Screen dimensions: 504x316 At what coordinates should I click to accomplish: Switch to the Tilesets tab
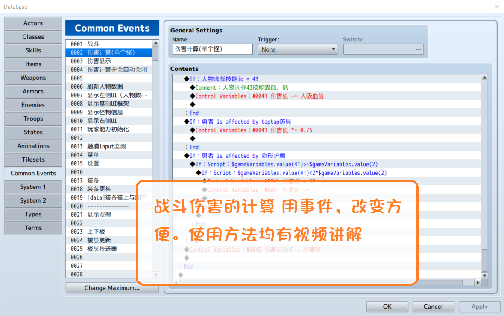(x=33, y=159)
